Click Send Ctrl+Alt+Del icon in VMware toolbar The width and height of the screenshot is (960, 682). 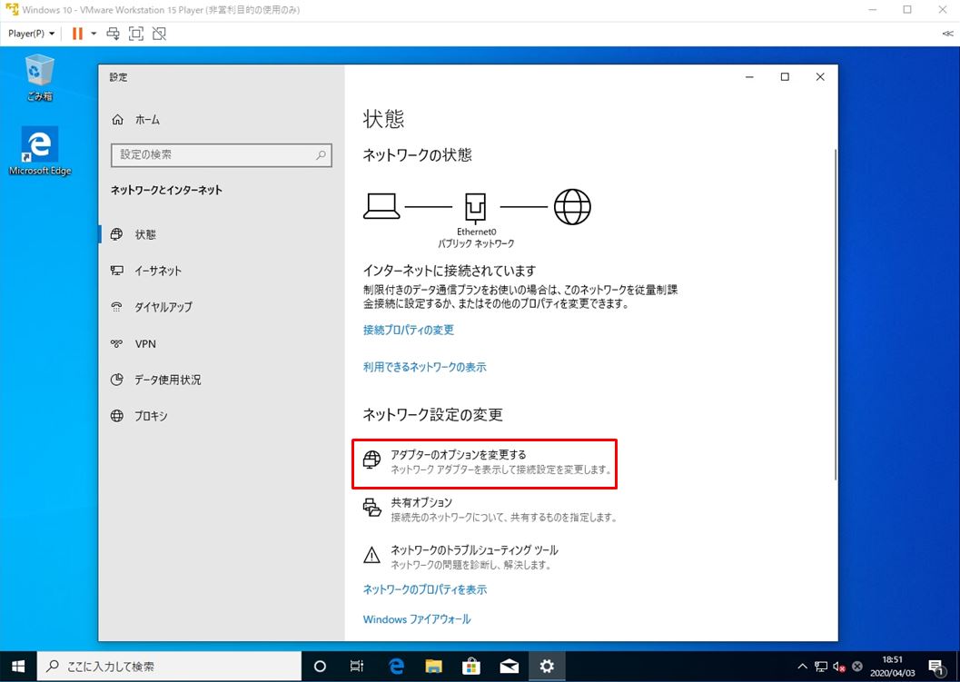(x=114, y=34)
